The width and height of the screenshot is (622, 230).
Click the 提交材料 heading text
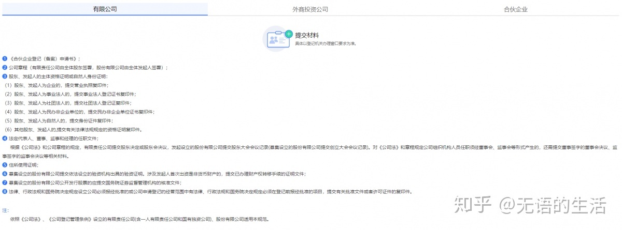click(307, 35)
